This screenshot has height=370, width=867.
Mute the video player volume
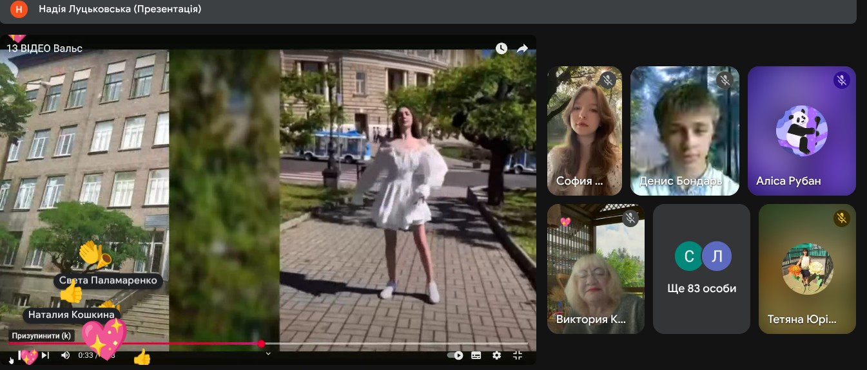[65, 355]
